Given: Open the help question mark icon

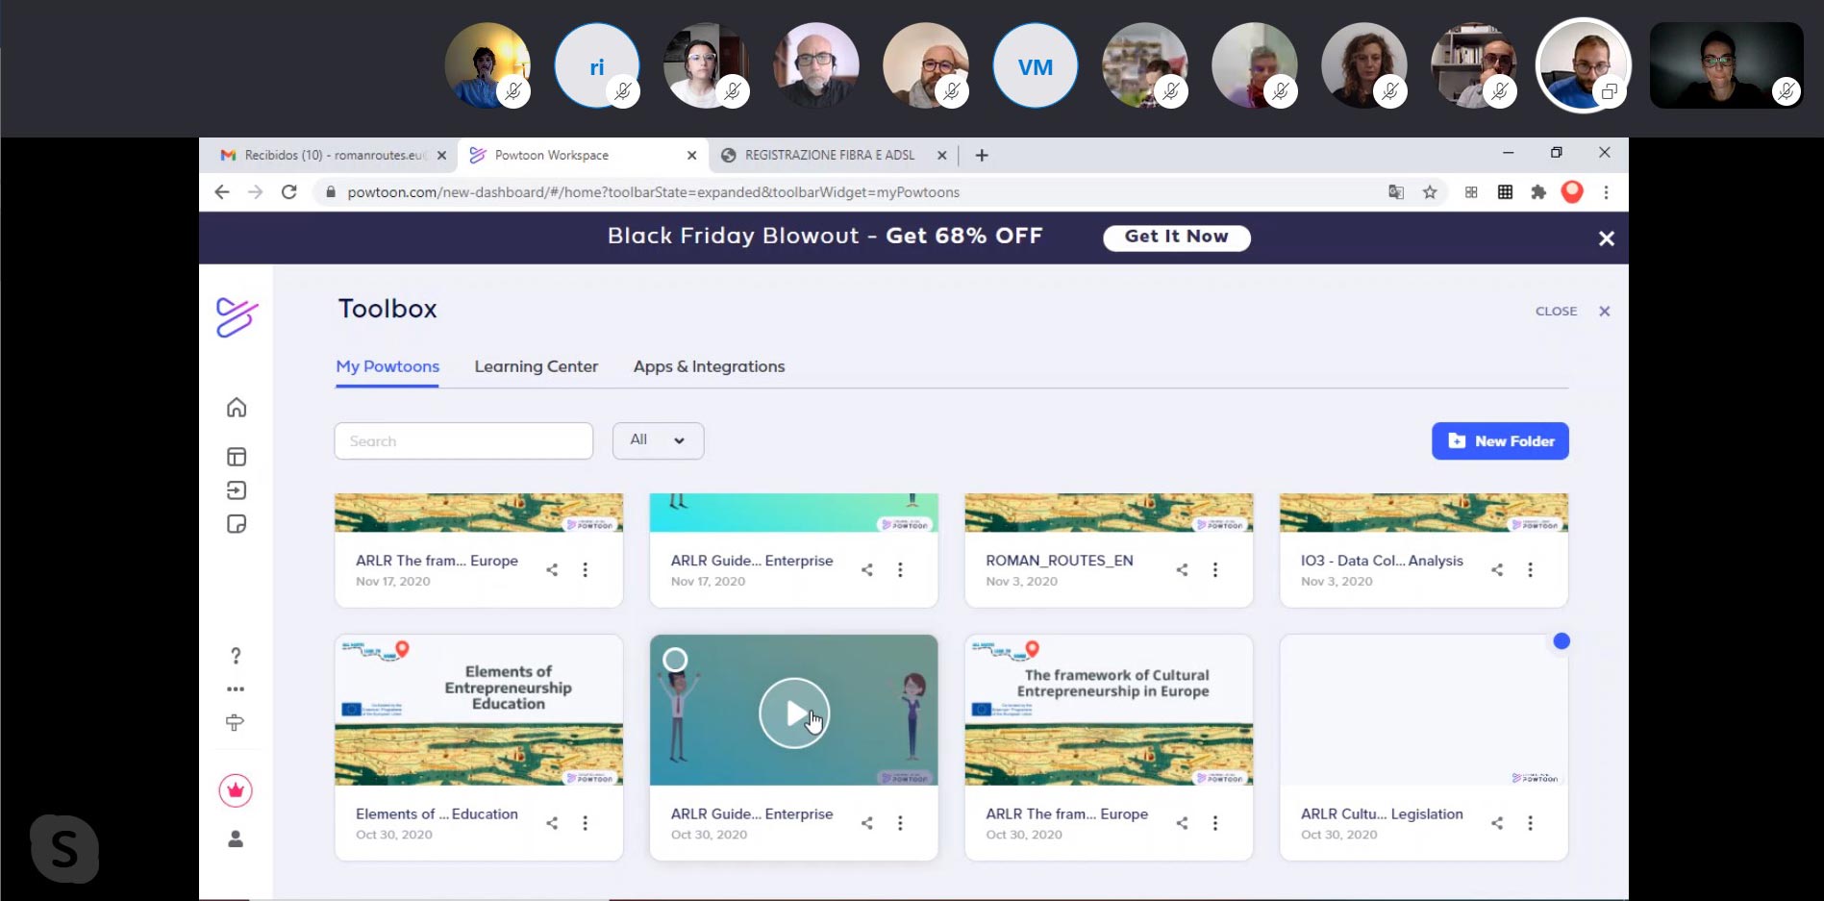Looking at the screenshot, I should point(236,656).
